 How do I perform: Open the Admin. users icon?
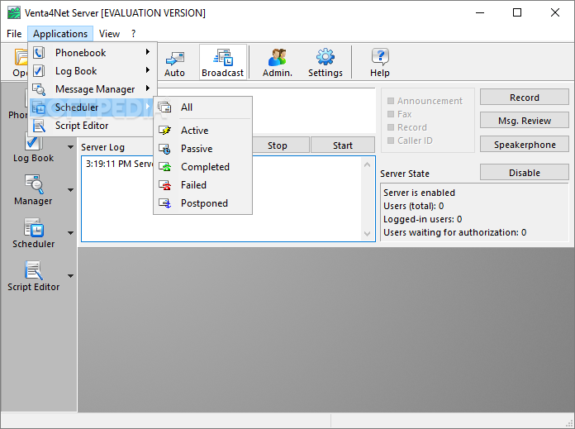point(278,57)
